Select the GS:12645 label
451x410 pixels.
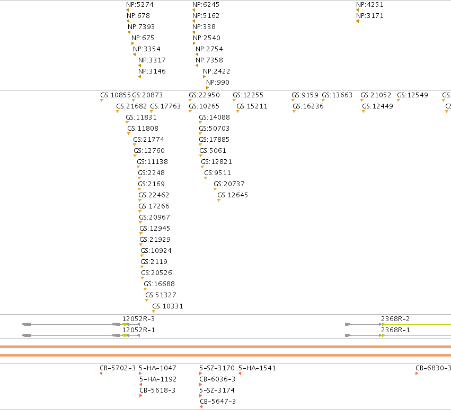(233, 195)
